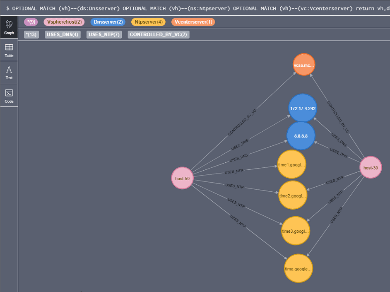Toggle the *(13) all-relationships filter
The image size is (390, 292).
coord(31,34)
